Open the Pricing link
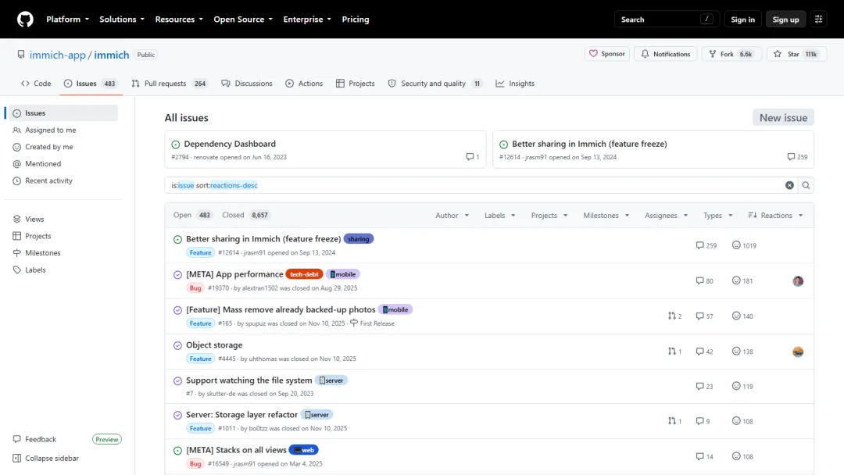This screenshot has width=844, height=475. (356, 20)
